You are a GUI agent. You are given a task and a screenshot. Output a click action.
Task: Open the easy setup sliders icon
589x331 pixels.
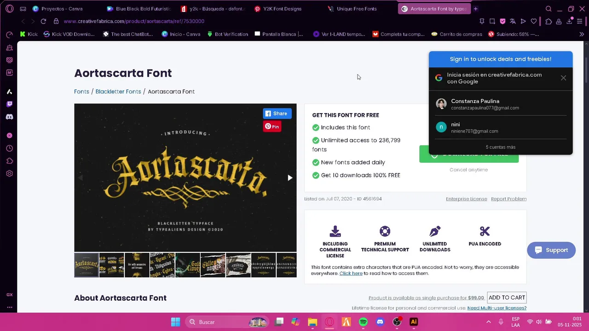coord(580,21)
